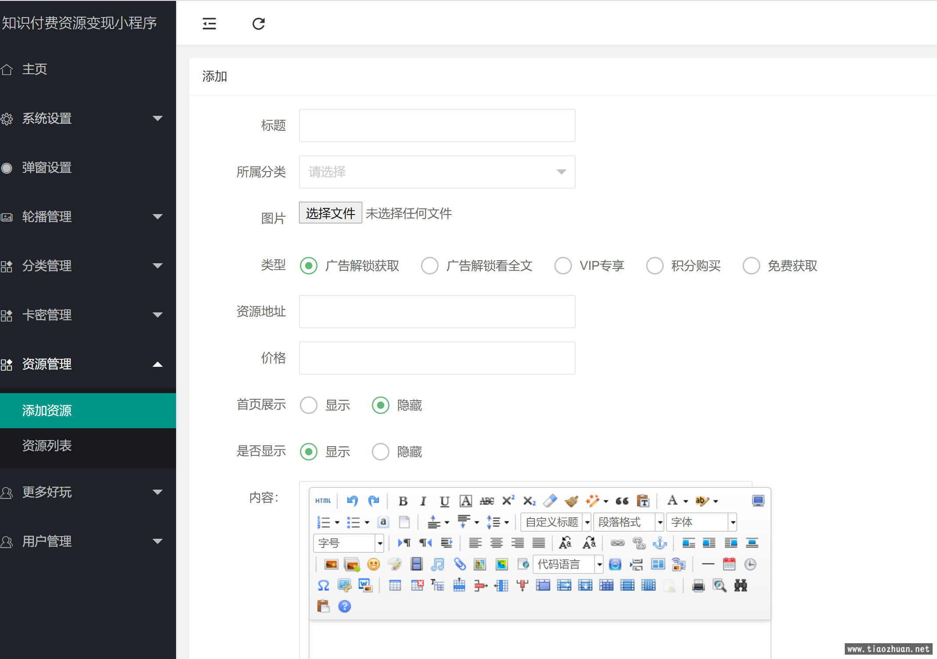Open the 所属分类 dropdown
Image resolution: width=937 pixels, height=659 pixels.
(437, 172)
